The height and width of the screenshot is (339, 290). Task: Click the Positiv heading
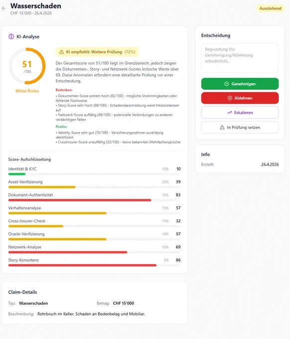61,127
